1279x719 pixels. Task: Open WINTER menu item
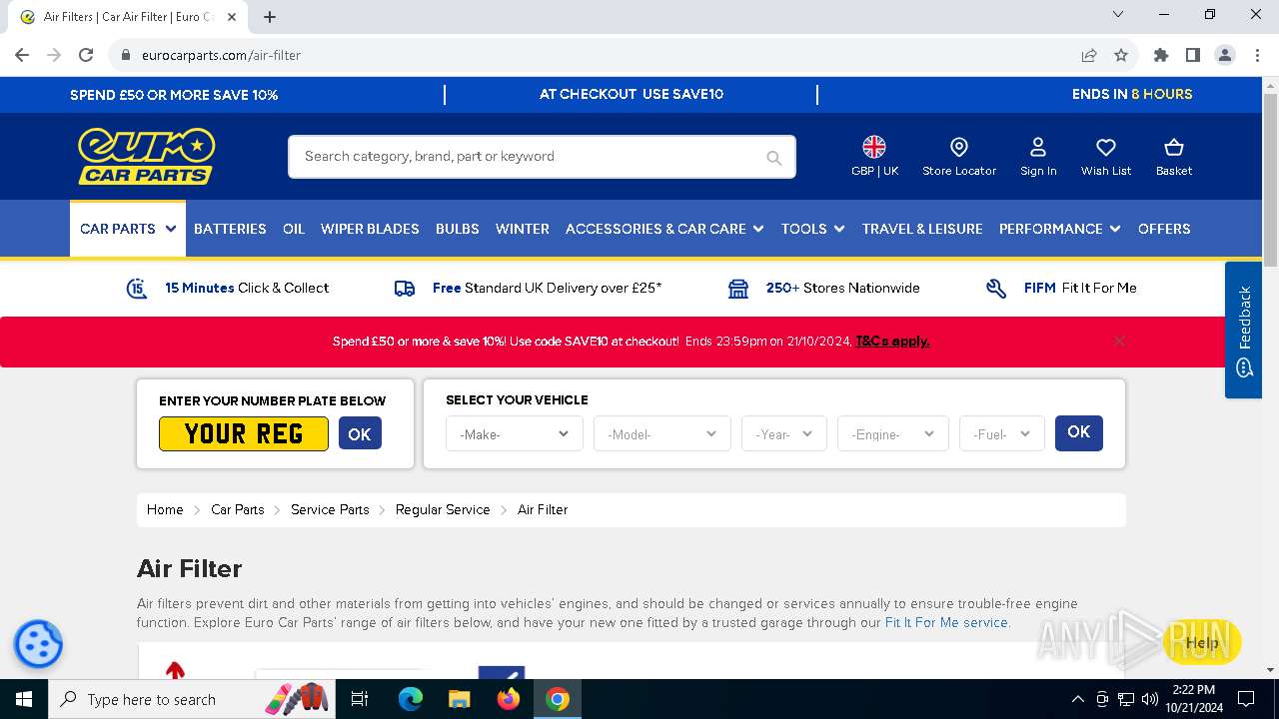pos(523,229)
